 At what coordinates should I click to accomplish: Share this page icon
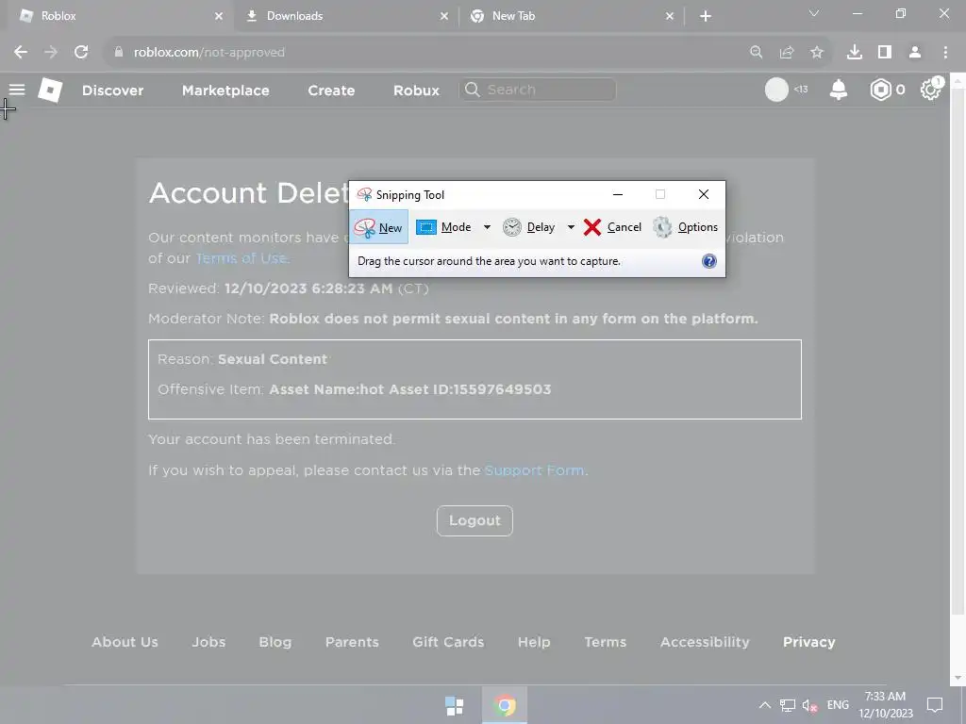[x=787, y=53]
